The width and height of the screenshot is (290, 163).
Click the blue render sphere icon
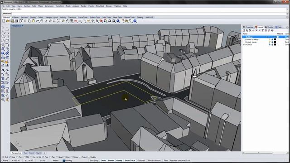[118, 21]
